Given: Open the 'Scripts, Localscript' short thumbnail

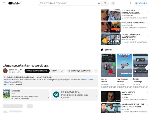Looking at the screenshot, I should 140,65.
